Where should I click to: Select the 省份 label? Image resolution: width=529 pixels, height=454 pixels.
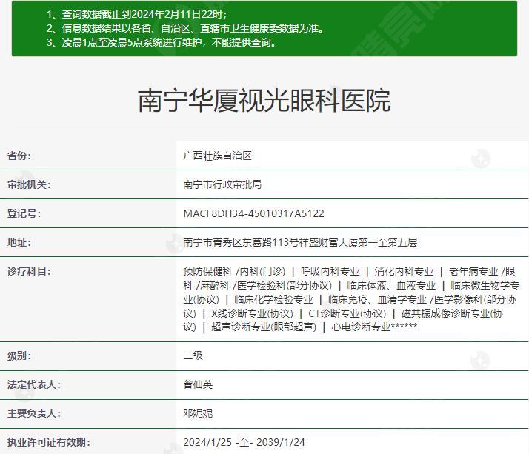pos(19,156)
